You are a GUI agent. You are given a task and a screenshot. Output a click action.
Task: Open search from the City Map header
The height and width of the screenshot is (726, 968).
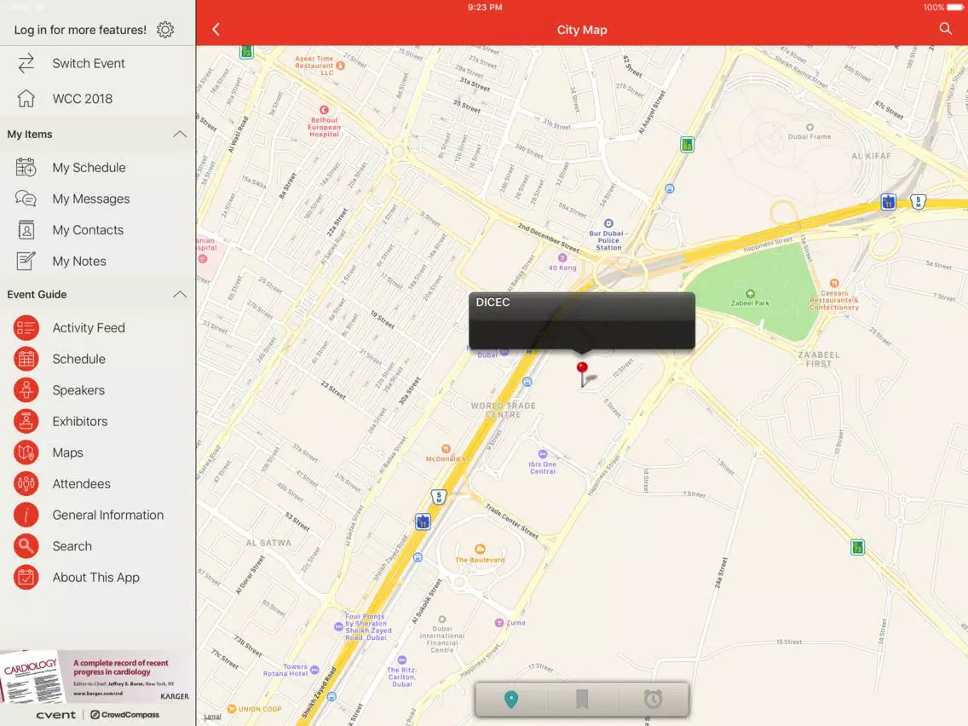click(x=945, y=29)
